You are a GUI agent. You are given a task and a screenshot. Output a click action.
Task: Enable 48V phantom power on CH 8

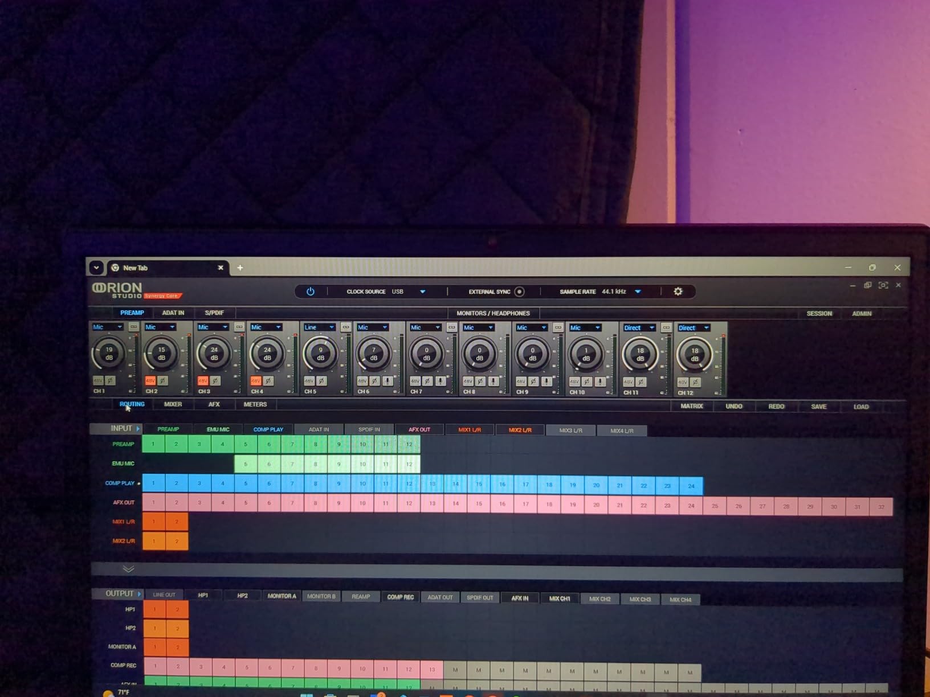468,381
